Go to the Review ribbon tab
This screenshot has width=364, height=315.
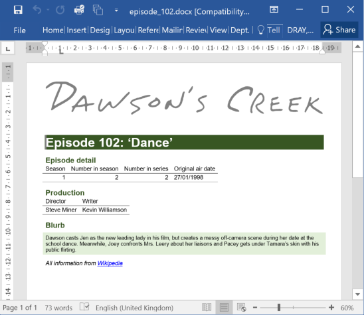pos(196,30)
